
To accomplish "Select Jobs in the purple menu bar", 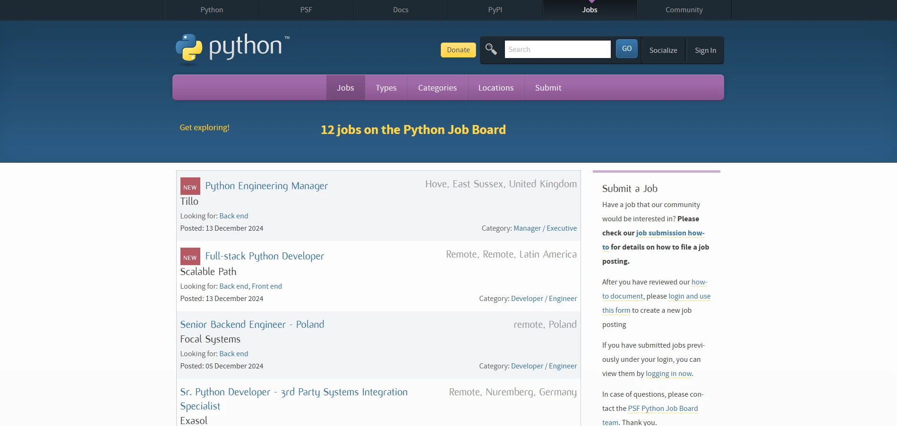I will (345, 88).
